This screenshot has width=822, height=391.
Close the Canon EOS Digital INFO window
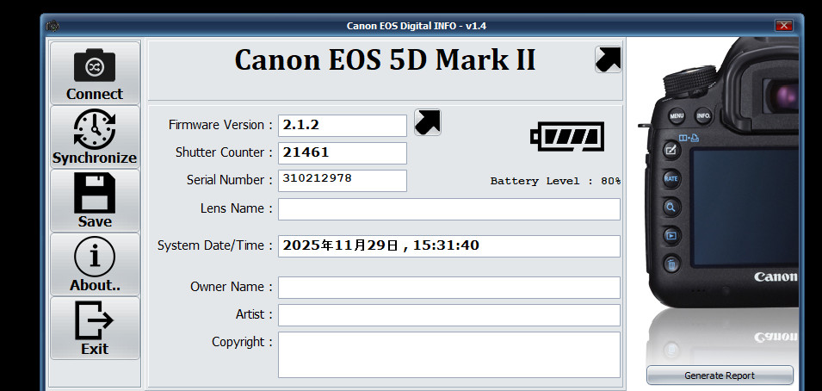click(x=784, y=26)
